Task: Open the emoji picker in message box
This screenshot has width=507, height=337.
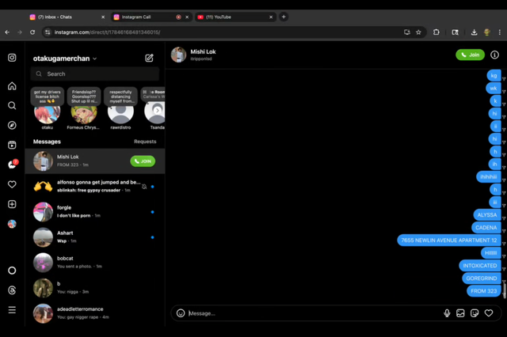Action: coord(181,313)
